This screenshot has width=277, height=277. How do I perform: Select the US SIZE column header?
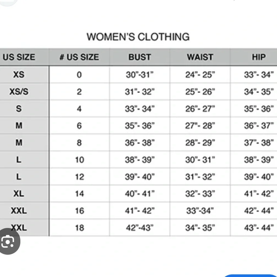19,57
